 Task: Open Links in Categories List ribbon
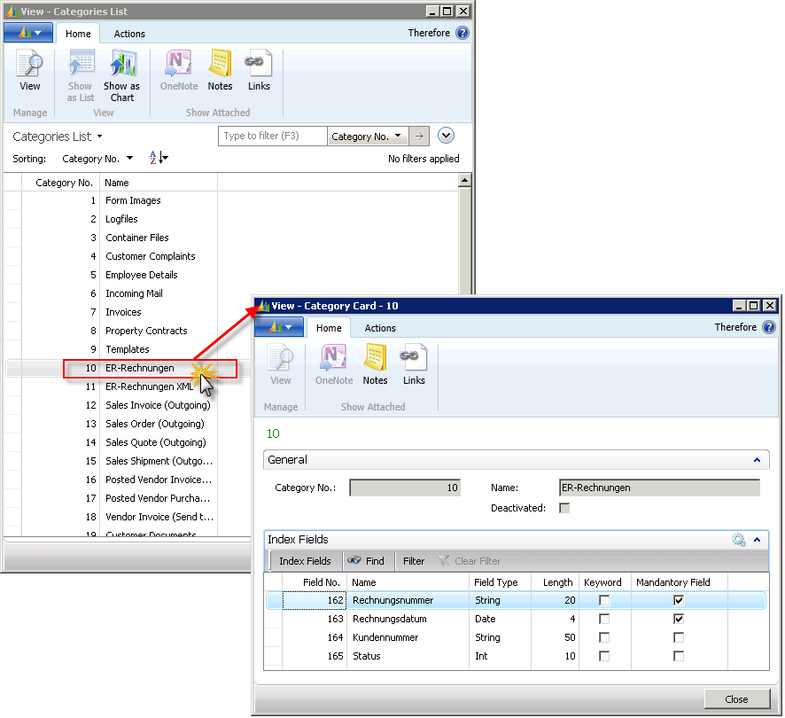tap(259, 71)
